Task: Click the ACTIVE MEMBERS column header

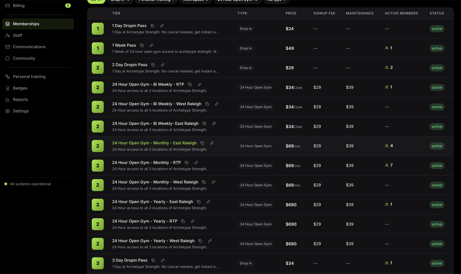Action: click(401, 13)
